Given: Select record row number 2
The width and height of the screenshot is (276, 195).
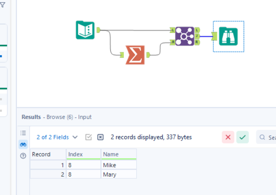Looking at the screenshot, I should click(x=48, y=174).
